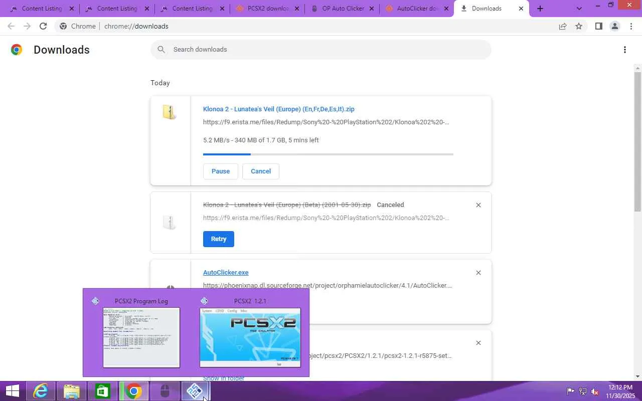Click the search magnifier icon
This screenshot has width=642, height=401.
point(161,49)
